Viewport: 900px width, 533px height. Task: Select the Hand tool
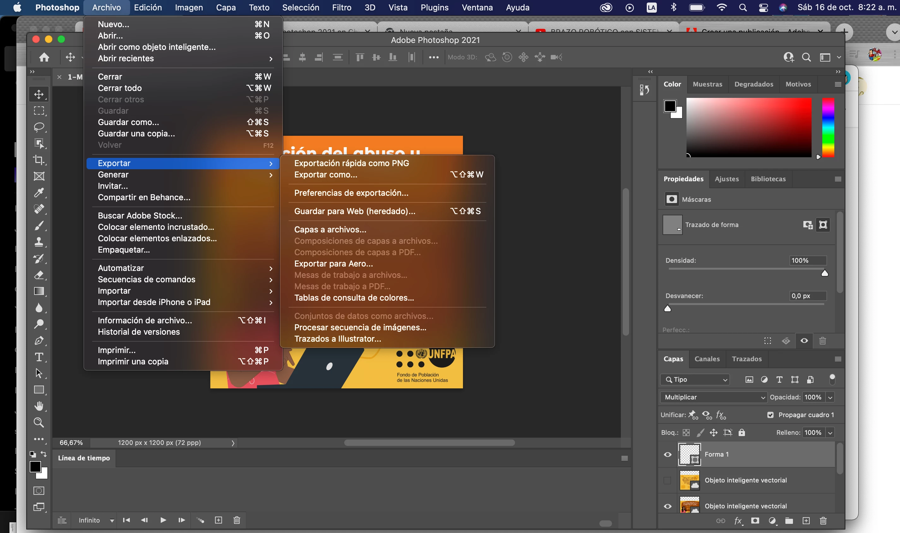point(39,406)
